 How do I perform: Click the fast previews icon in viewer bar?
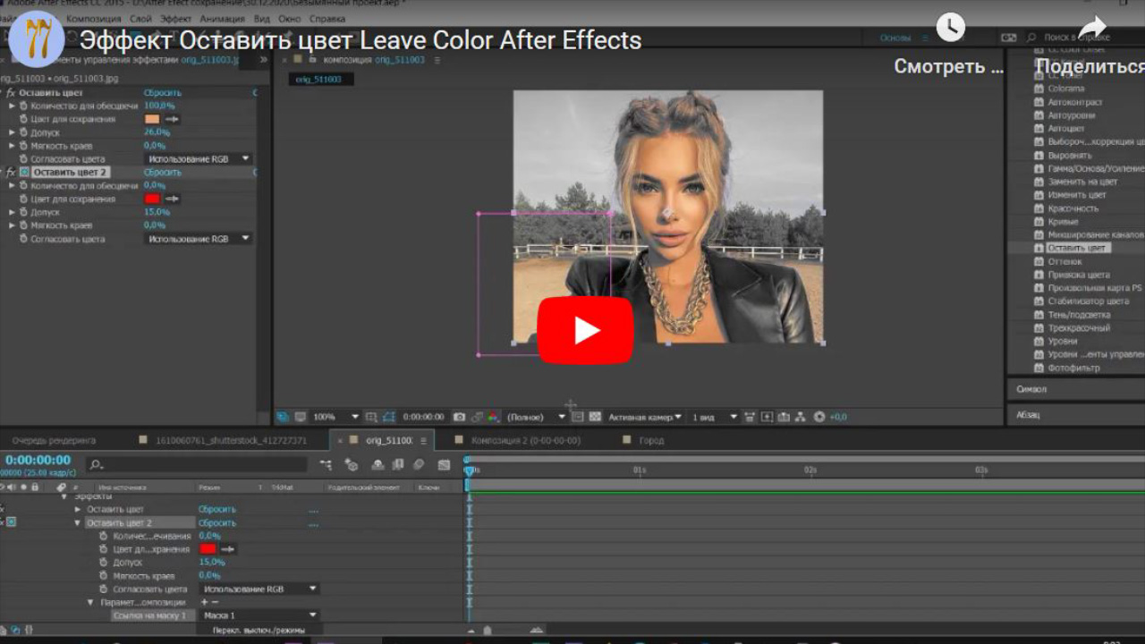(767, 417)
